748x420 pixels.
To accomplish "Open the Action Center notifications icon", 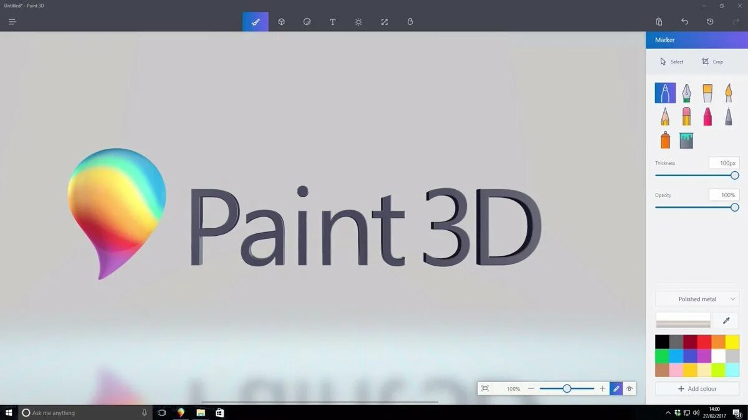I will [x=737, y=413].
